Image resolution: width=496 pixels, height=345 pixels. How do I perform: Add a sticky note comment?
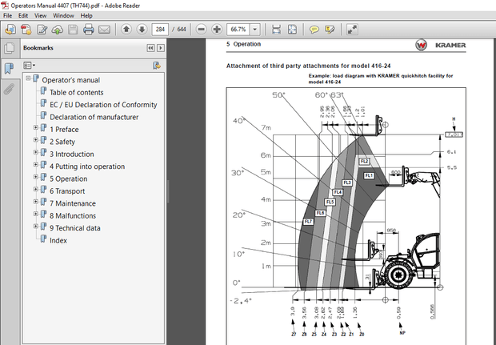(314, 30)
